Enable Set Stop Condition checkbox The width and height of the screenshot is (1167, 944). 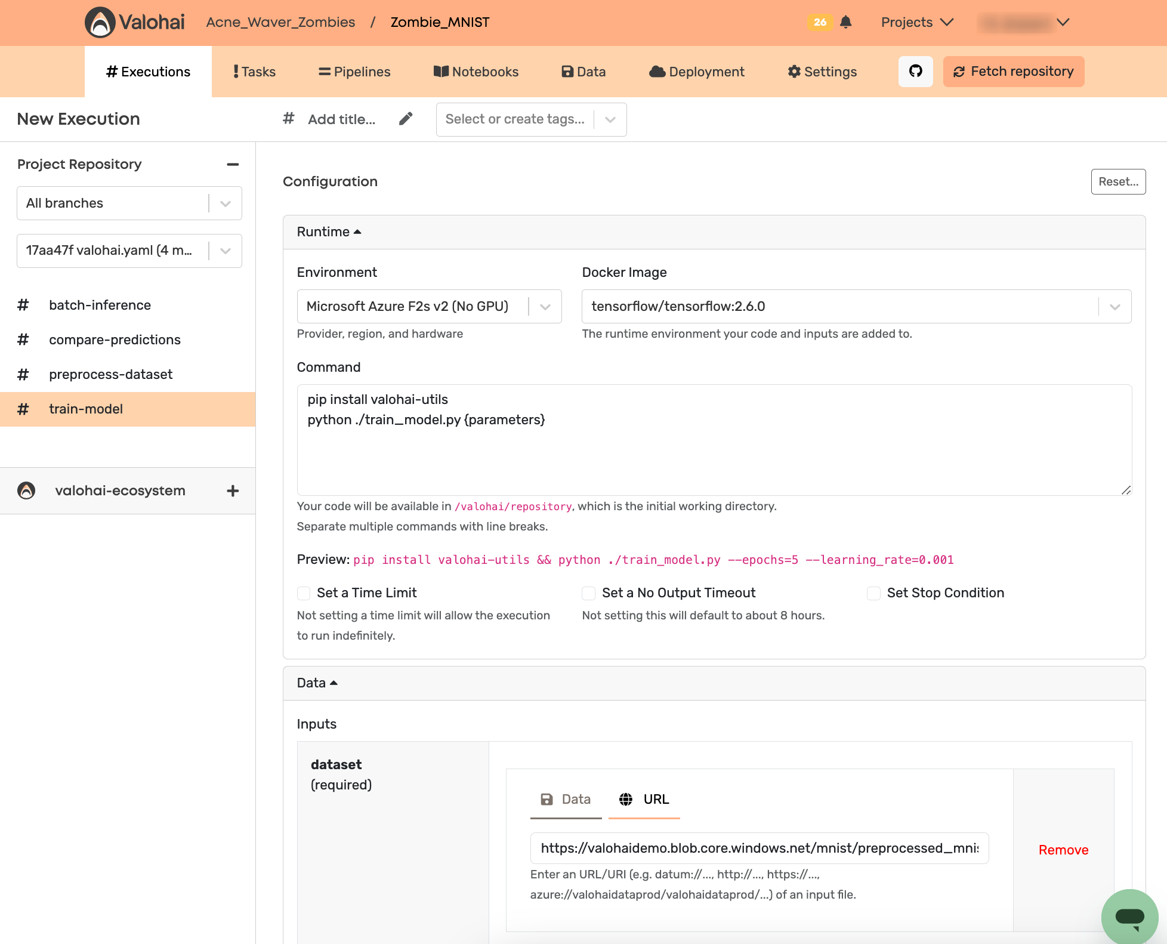tap(873, 593)
